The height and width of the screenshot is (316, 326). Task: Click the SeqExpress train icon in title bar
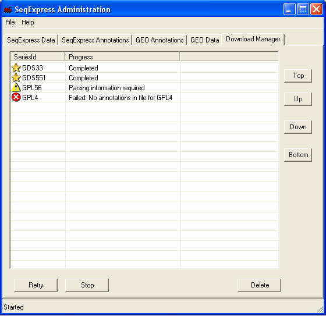(x=8, y=9)
